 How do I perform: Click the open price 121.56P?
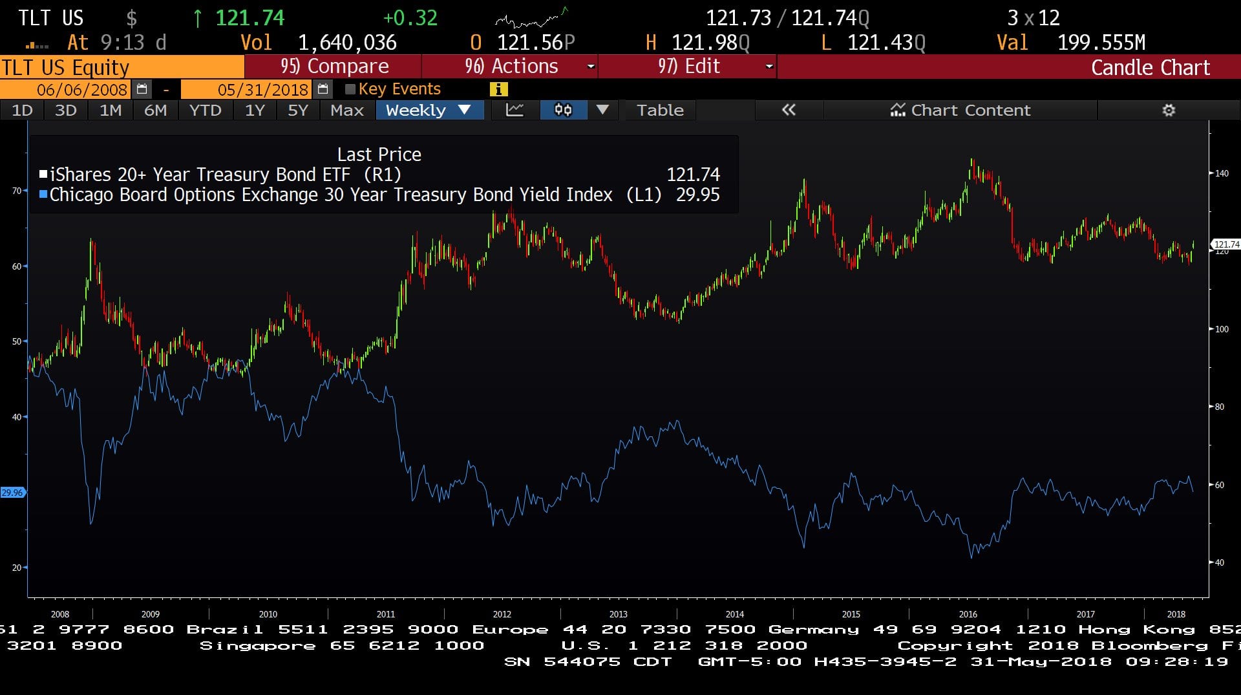536,43
